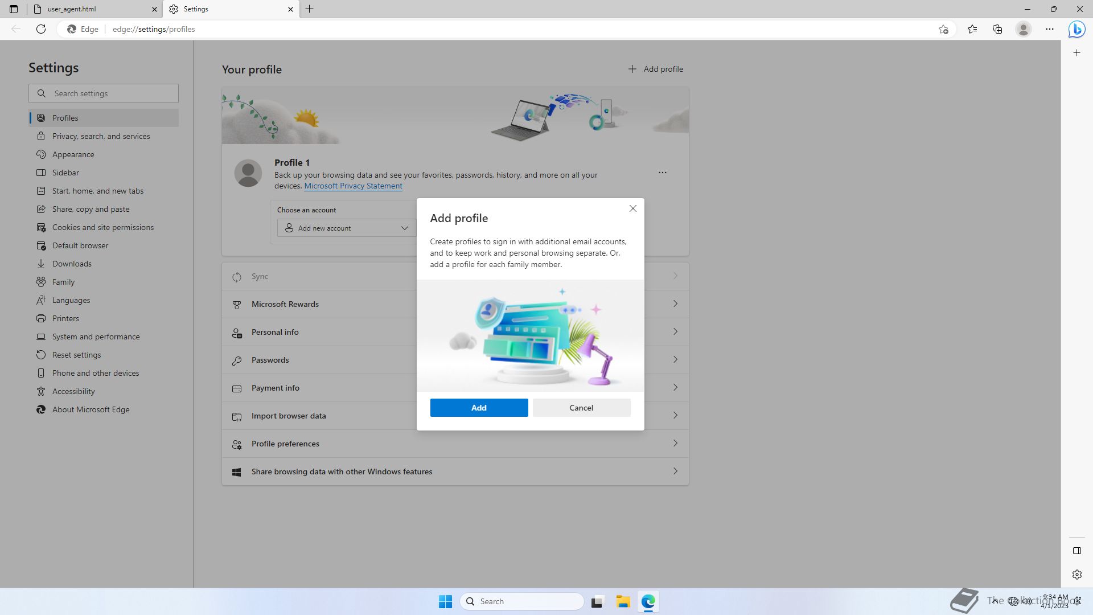
Task: Click the Edge sidebar plus customize button
Action: click(x=1076, y=53)
